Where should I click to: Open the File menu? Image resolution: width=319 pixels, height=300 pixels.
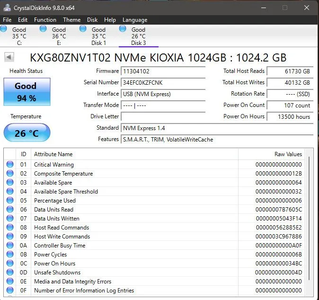(7, 20)
